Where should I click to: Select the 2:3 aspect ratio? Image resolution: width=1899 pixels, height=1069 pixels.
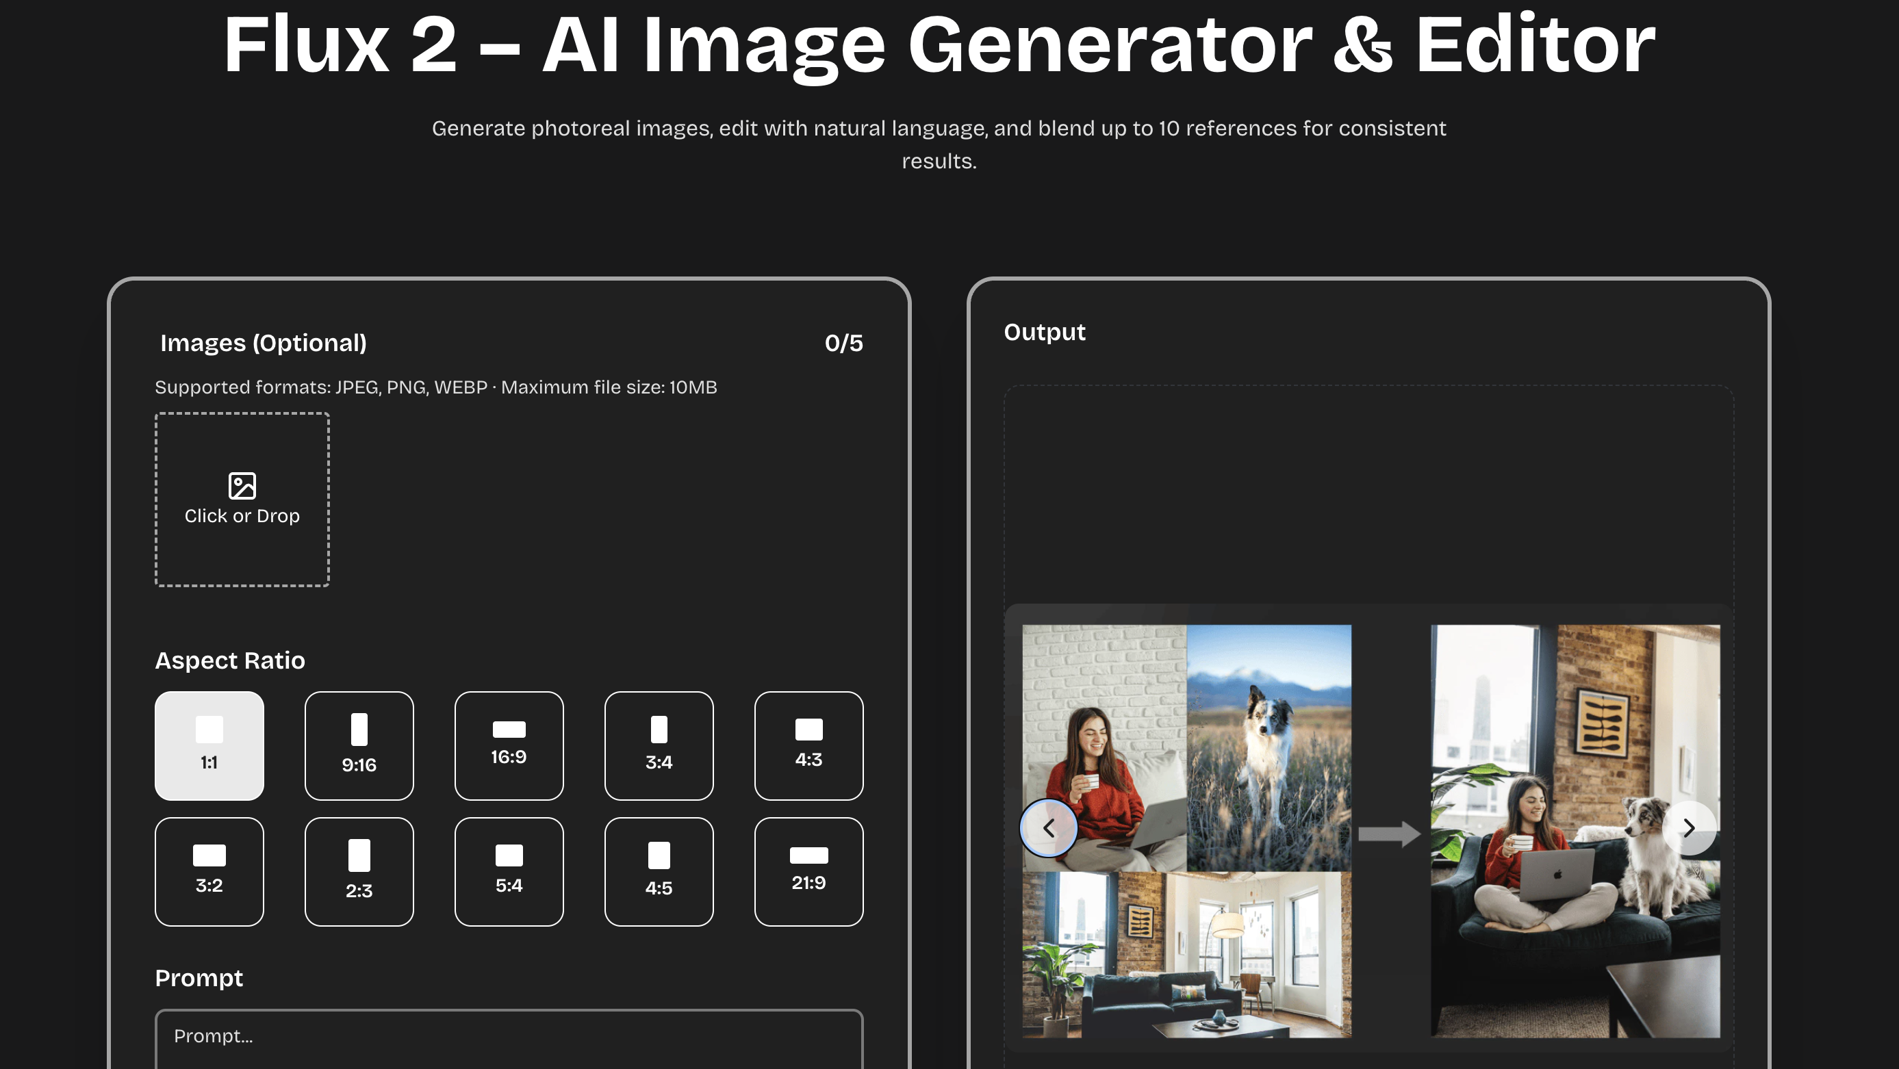pyautogui.click(x=359, y=871)
